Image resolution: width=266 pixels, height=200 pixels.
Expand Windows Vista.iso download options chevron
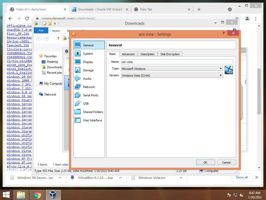[181, 178]
